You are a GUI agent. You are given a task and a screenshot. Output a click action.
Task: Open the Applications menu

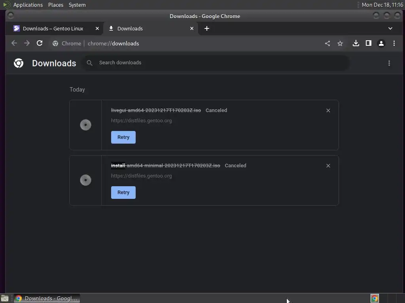(28, 5)
